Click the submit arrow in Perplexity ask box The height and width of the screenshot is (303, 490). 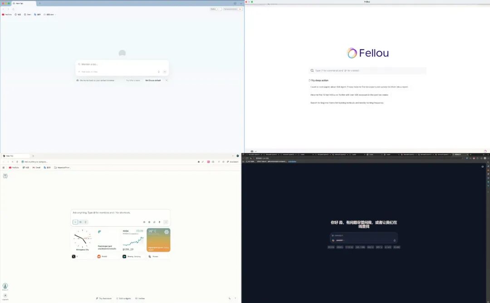pyautogui.click(x=166, y=222)
